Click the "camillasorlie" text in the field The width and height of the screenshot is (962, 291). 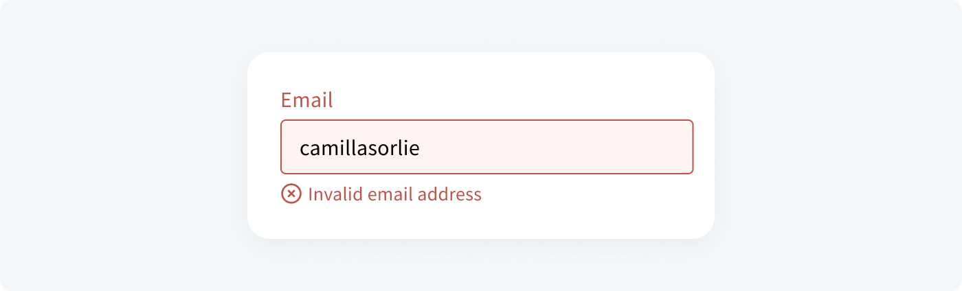click(x=359, y=148)
